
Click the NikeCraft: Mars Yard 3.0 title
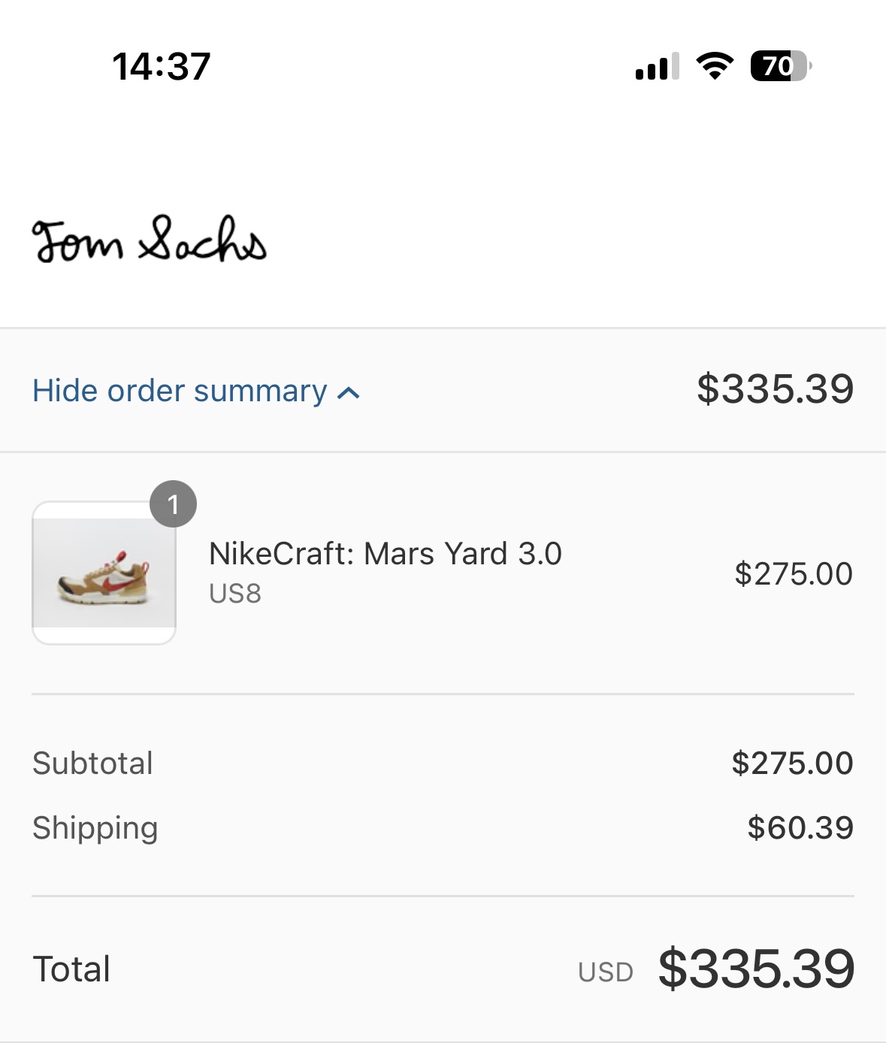(385, 554)
